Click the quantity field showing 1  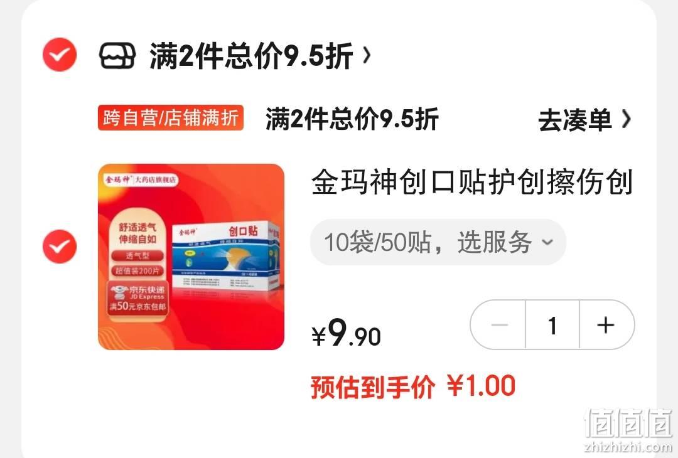[552, 325]
